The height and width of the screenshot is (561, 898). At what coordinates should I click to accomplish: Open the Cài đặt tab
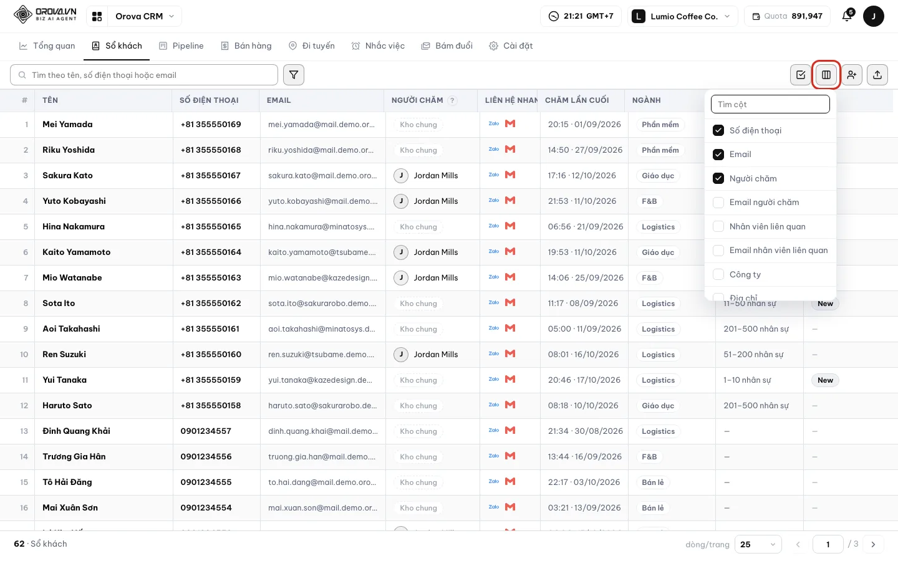[511, 46]
